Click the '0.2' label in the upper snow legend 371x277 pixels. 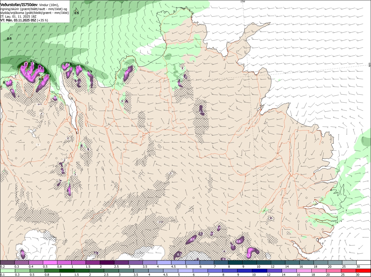2,267
